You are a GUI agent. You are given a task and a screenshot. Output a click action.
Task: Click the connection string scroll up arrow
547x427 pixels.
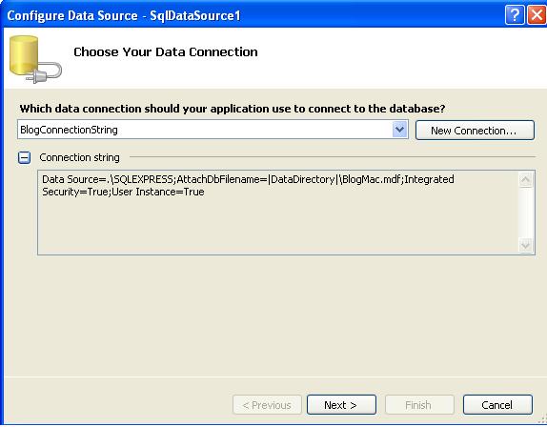[526, 180]
